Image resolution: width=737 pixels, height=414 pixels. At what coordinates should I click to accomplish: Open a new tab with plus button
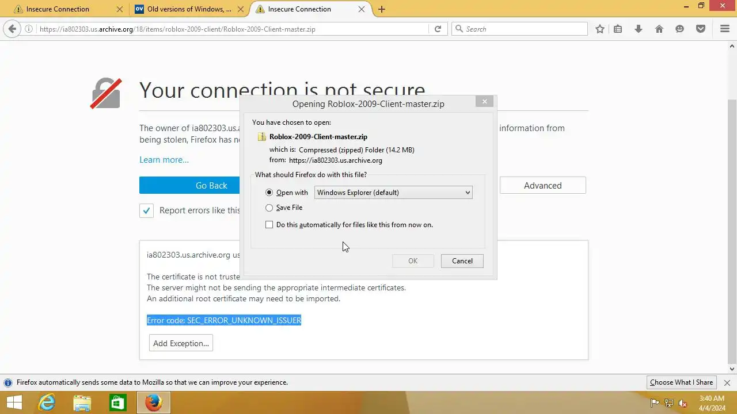pyautogui.click(x=382, y=9)
